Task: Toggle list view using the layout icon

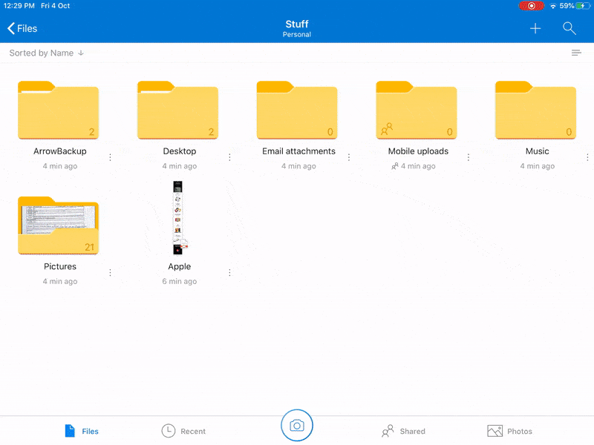Action: [576, 53]
